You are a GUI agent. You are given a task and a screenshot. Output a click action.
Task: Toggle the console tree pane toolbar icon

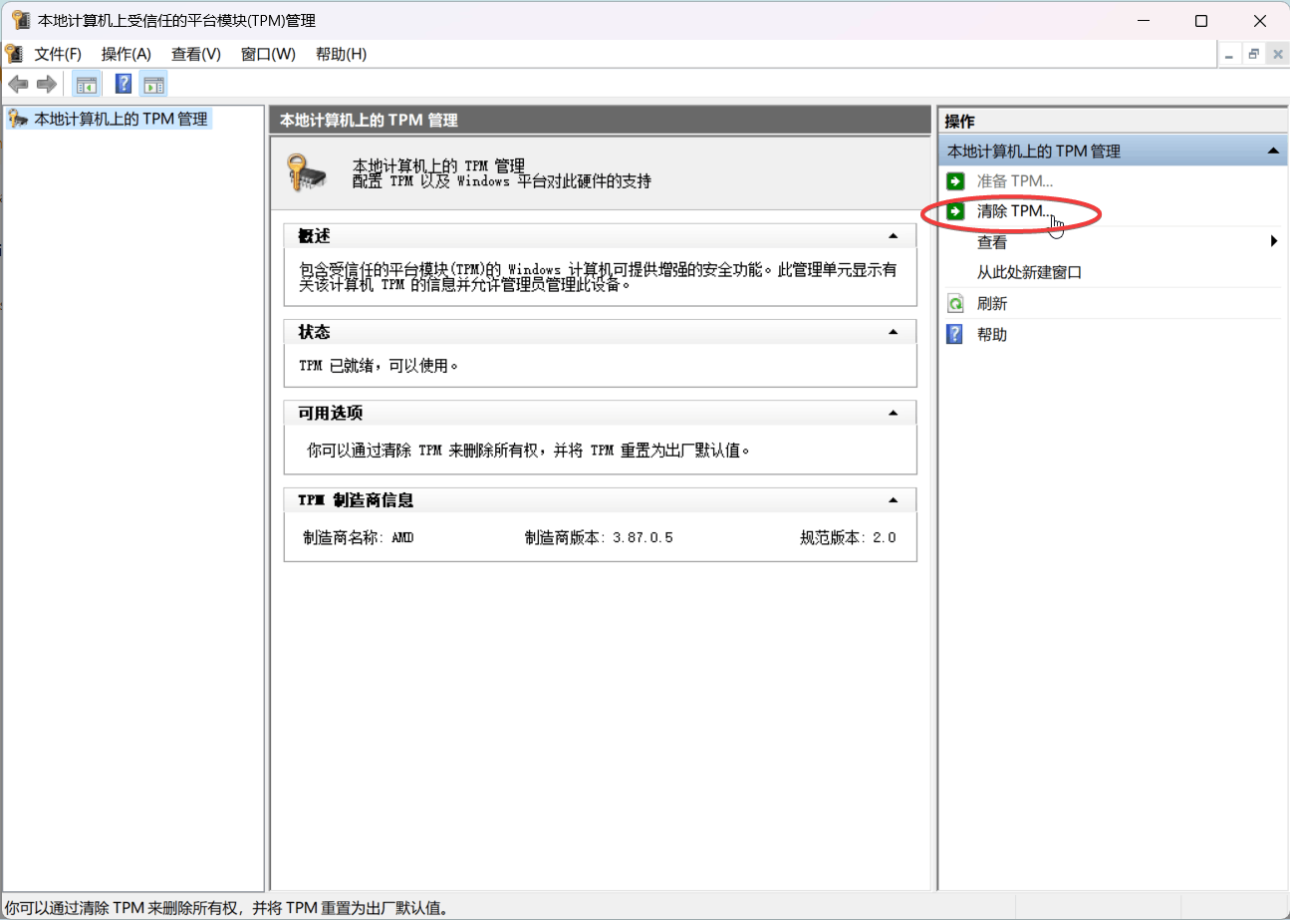coord(87,84)
